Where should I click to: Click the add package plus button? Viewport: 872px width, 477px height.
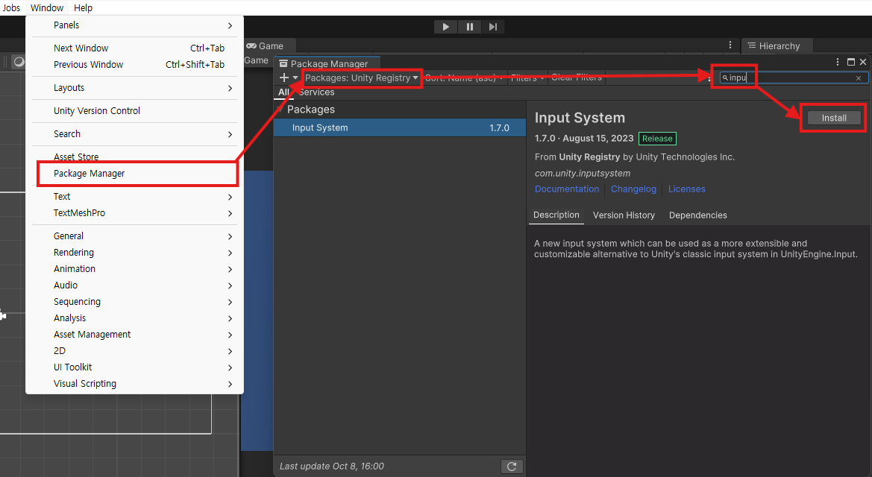pyautogui.click(x=283, y=78)
